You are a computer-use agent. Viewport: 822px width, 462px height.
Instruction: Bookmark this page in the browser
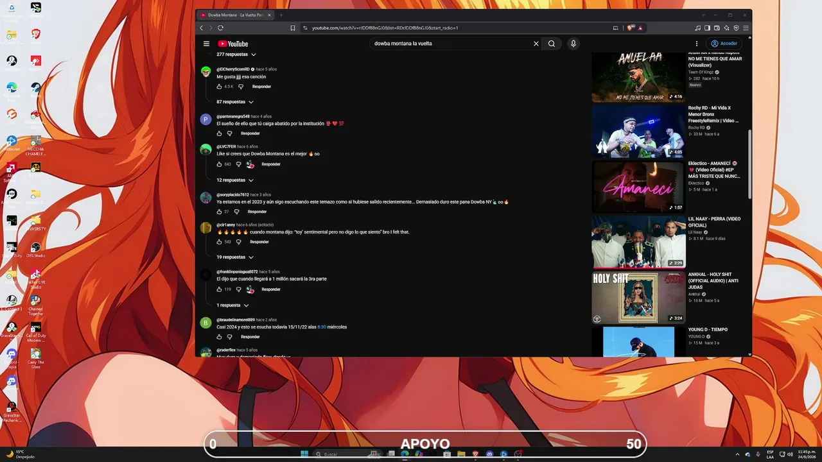(293, 28)
